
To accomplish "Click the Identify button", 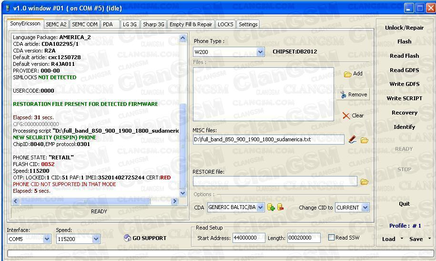I will coord(404,127).
